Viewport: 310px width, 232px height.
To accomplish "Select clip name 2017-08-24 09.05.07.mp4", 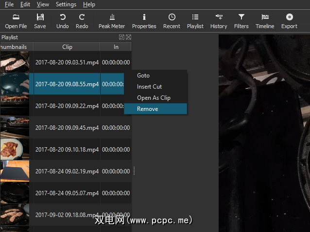I will [x=67, y=193].
